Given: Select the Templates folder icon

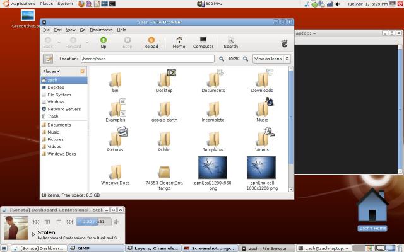Looking at the screenshot, I should coord(213,139).
